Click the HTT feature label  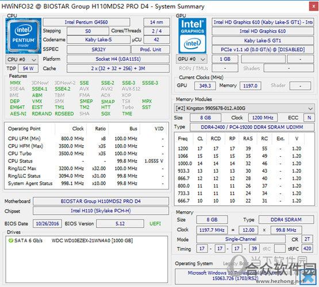click(106, 107)
